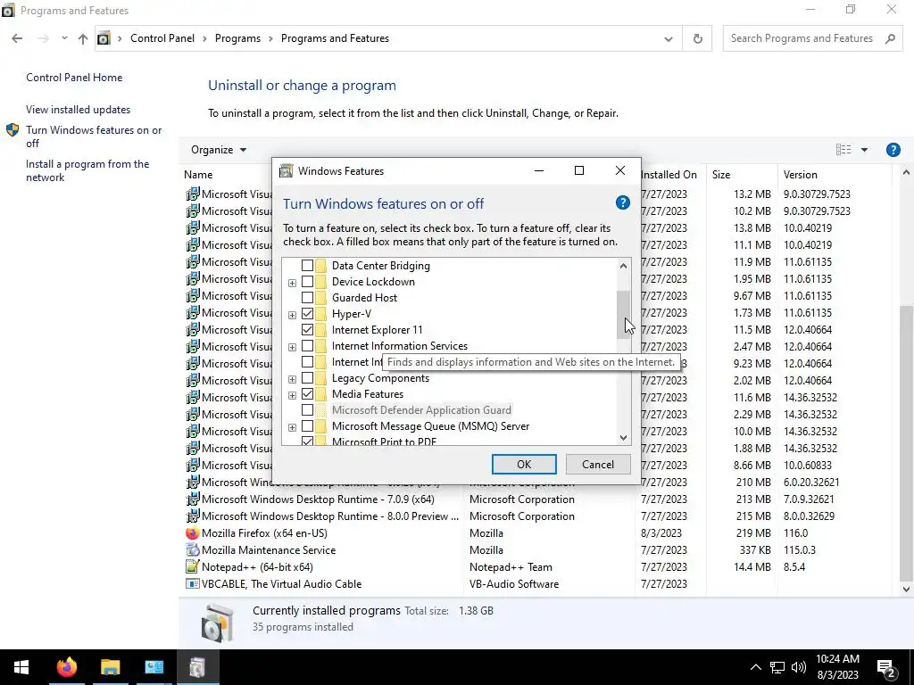Check the Legacy Components checkbox
914x685 pixels.
click(x=307, y=378)
